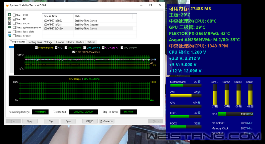Viewport: 265px width, 144px height.
Task: Click the FPU icon next to Stress FPU
Action: point(9,19)
